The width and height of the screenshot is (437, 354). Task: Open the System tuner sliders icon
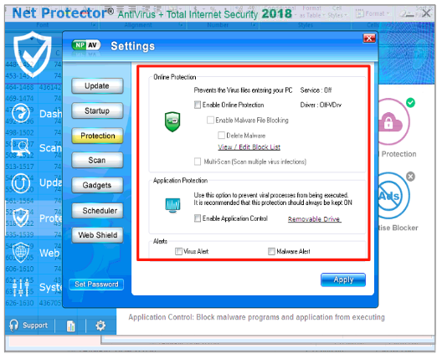point(20,287)
